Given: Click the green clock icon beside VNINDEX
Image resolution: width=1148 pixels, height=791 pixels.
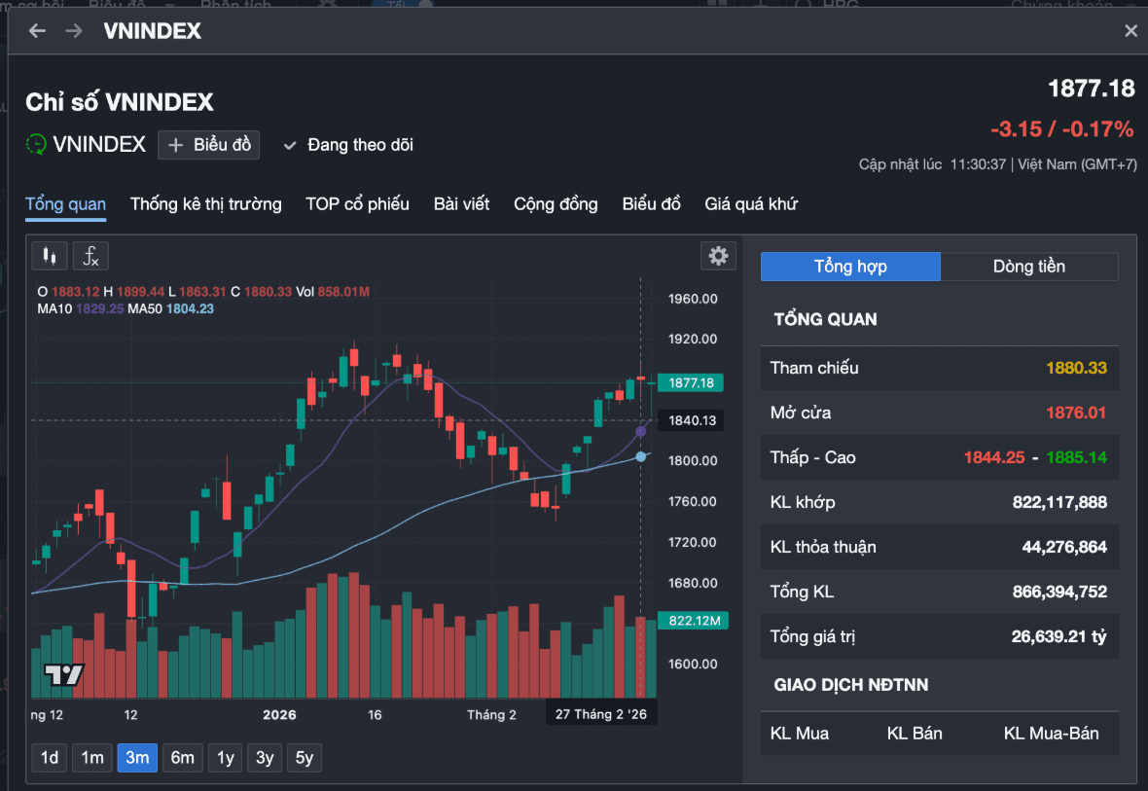Looking at the screenshot, I should click(x=36, y=144).
